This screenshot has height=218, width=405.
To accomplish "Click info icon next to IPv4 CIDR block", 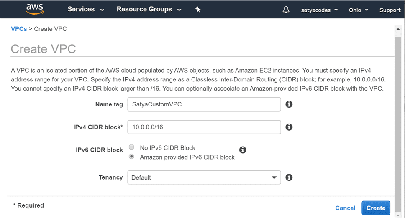I will 289,127.
